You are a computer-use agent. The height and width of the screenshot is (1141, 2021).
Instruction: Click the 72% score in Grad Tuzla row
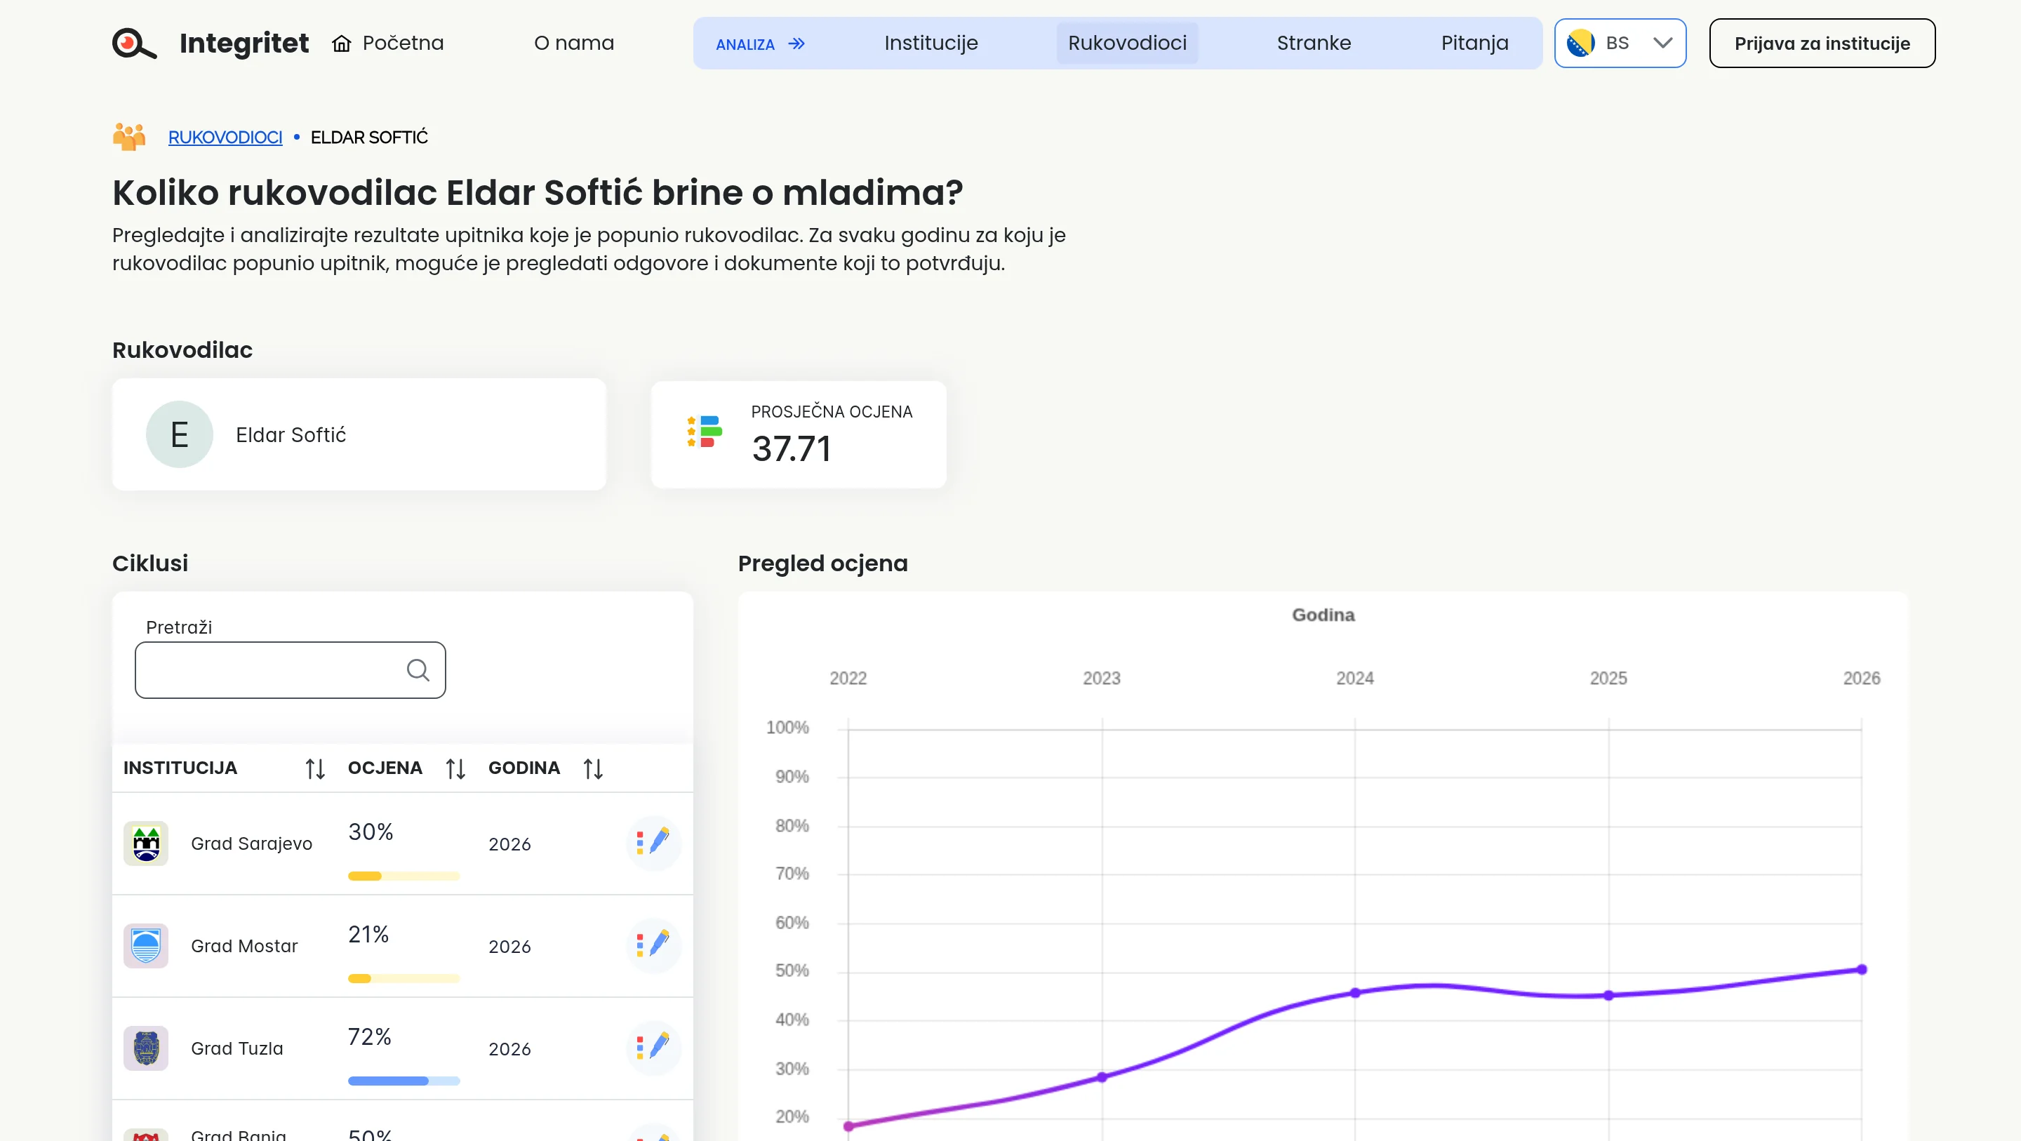[x=371, y=1036]
